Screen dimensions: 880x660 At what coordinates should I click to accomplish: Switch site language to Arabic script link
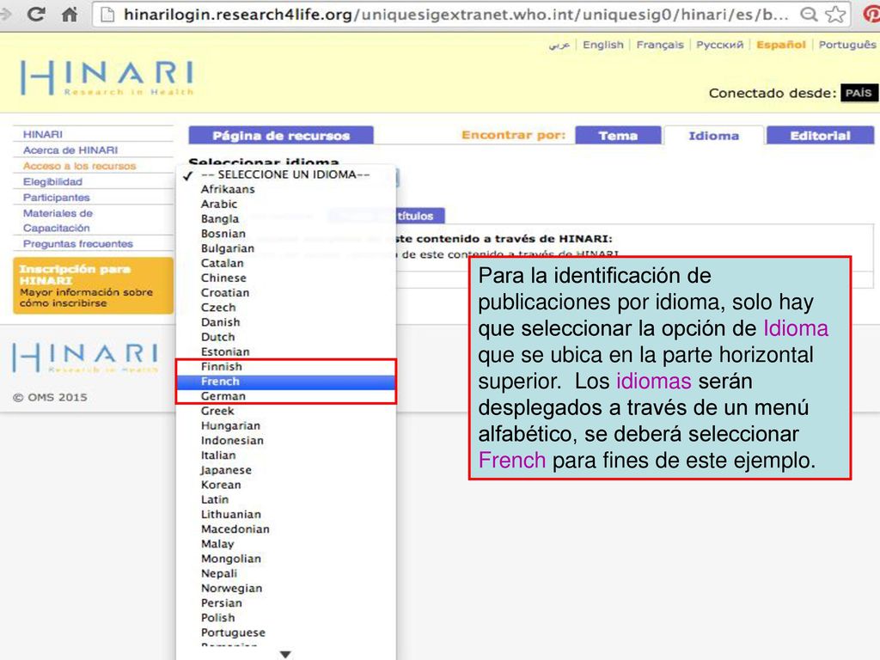[559, 45]
